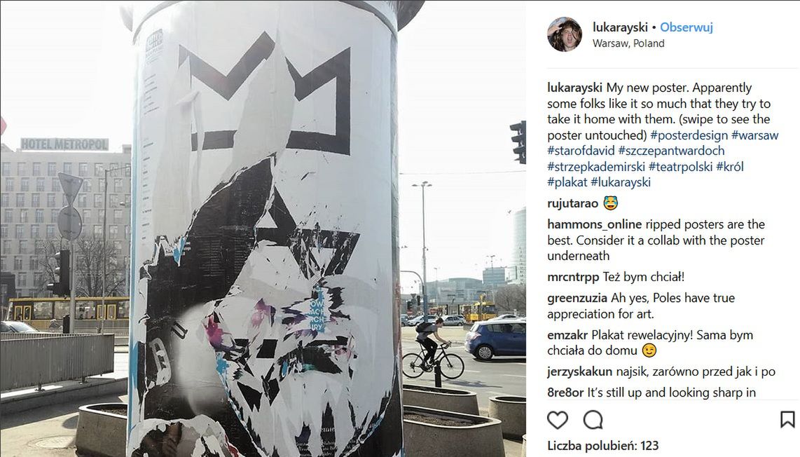Screen dimensions: 800x457
Task: Open the #plakat hashtag
Action: (x=567, y=182)
